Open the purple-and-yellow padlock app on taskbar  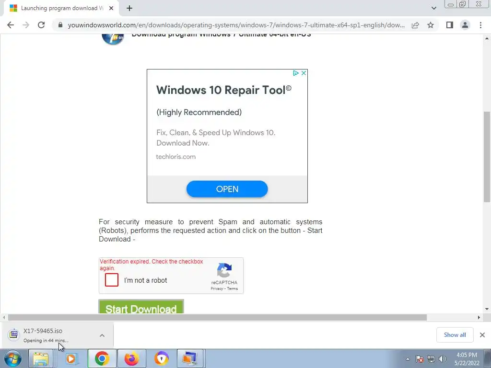[x=161, y=358]
